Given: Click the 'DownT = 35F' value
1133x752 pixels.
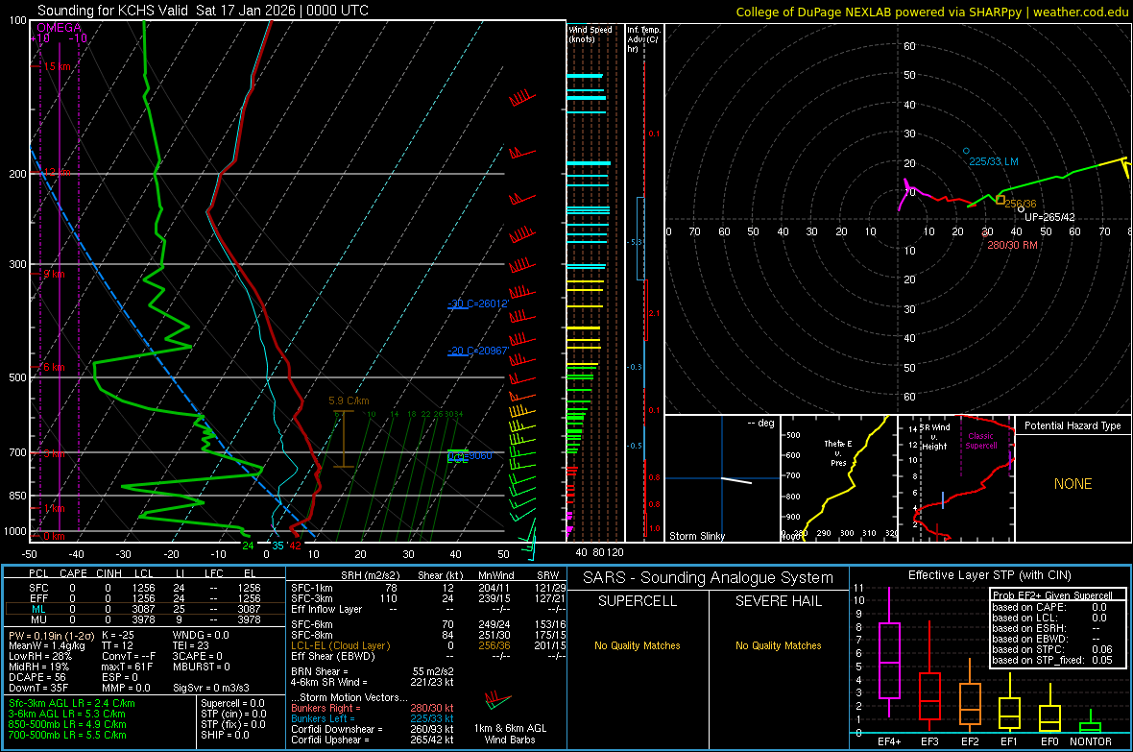Looking at the screenshot, I should (38, 689).
